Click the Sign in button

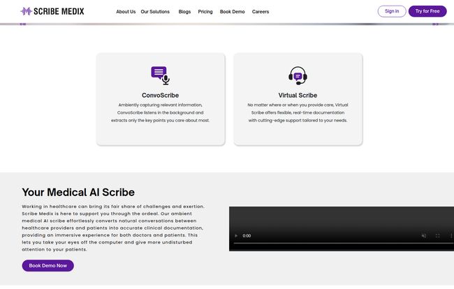coord(391,11)
